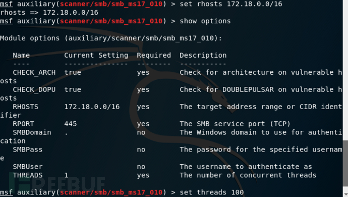Click the THREADS current setting value 1

[x=67, y=175]
